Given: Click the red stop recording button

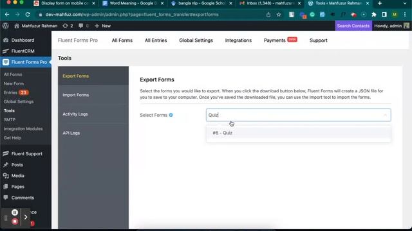Looking at the screenshot, I should [15, 221].
